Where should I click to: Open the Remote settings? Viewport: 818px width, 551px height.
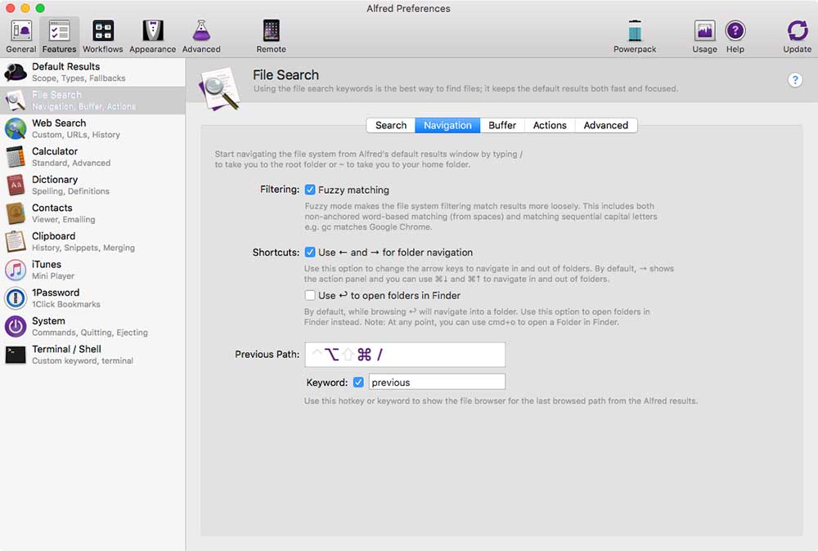[271, 33]
